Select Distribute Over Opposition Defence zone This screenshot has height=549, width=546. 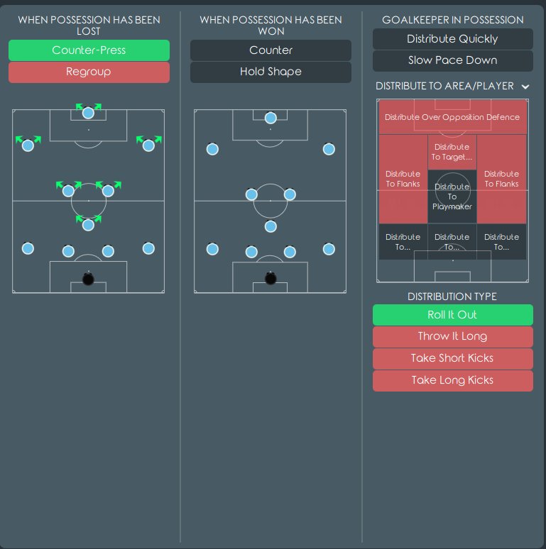pos(452,117)
